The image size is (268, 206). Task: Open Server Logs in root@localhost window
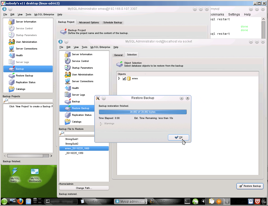tap(77, 95)
